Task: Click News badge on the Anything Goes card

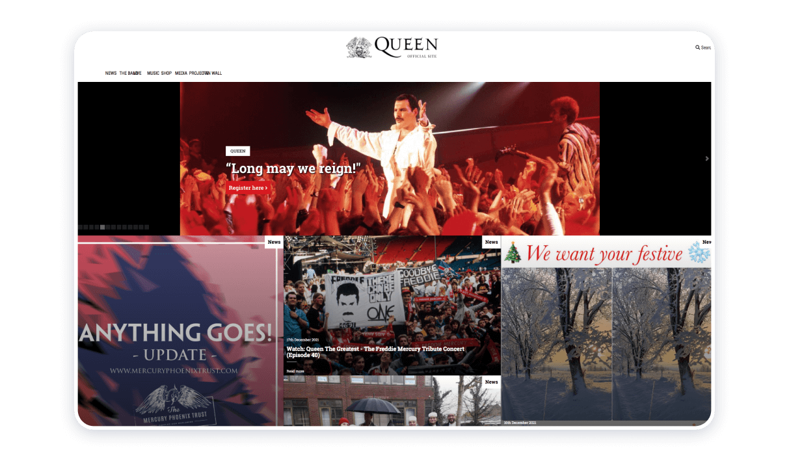Action: point(274,242)
